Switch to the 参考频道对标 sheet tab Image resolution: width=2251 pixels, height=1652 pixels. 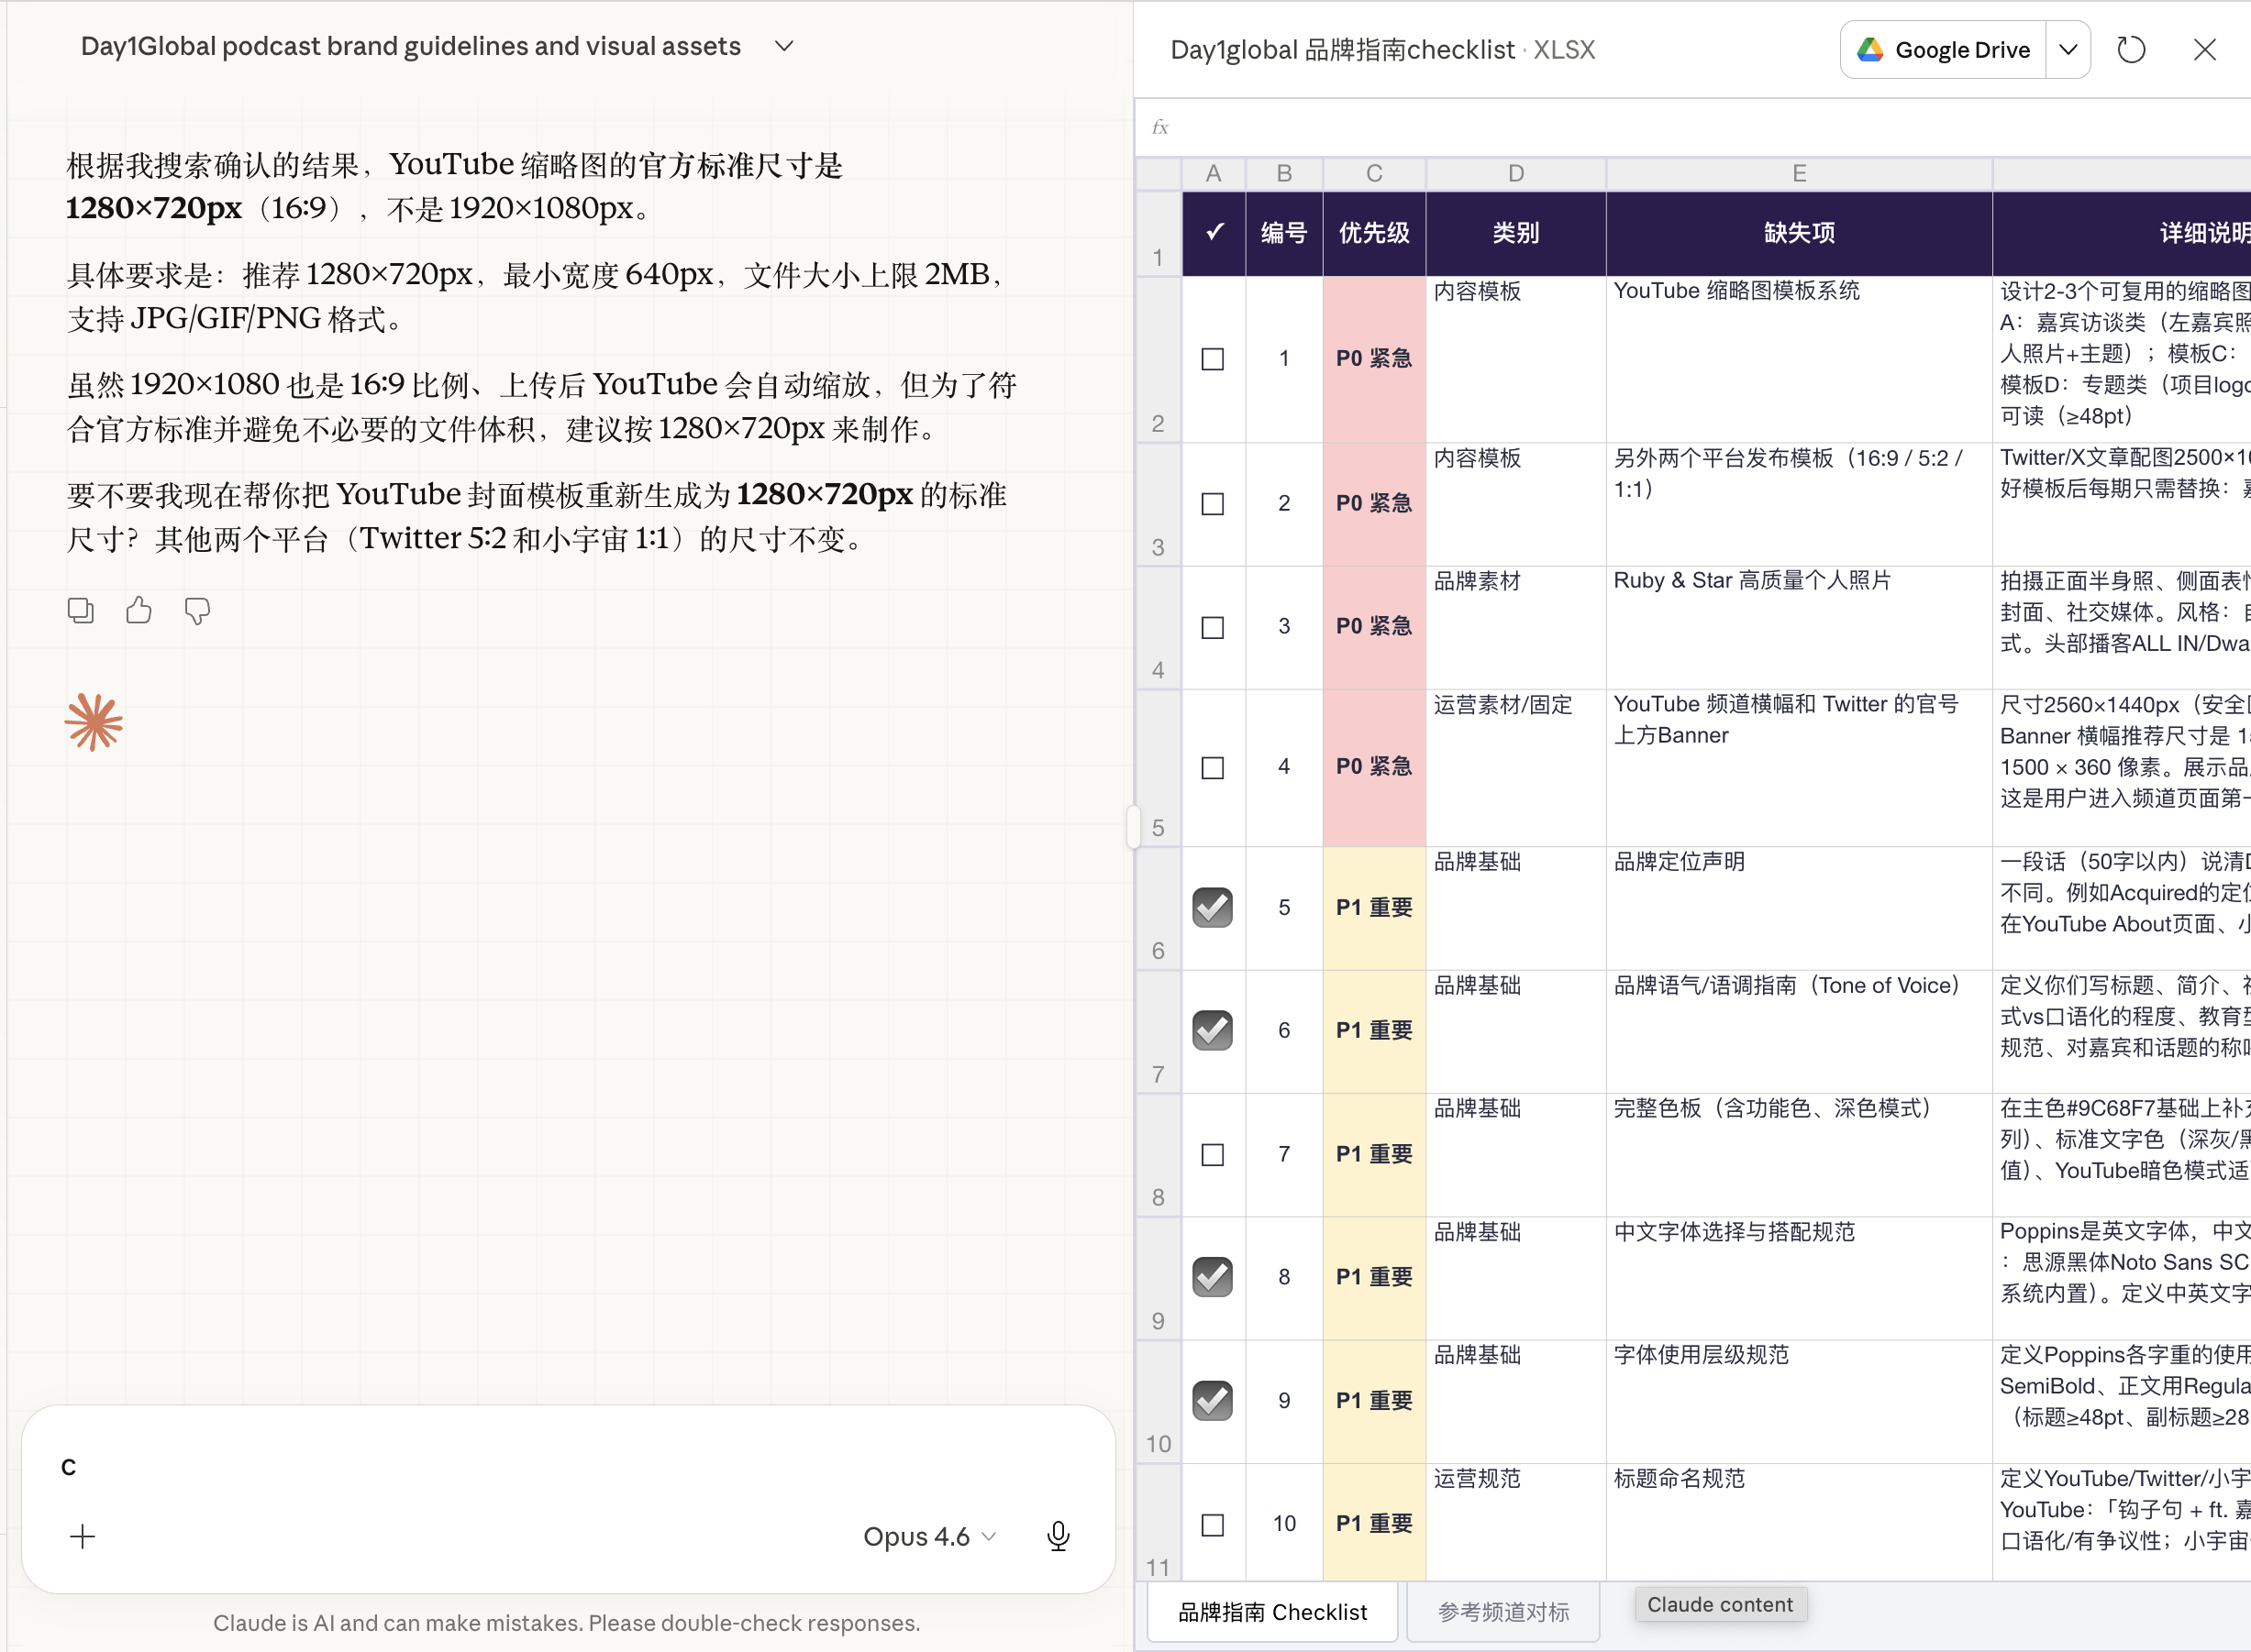pos(1503,1612)
